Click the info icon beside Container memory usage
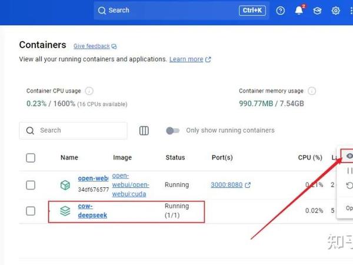The image size is (353, 265). point(312,91)
